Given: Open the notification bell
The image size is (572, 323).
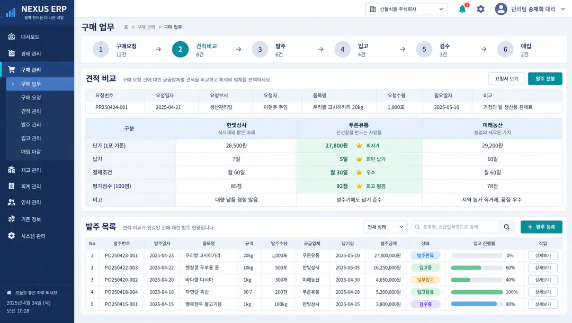Looking at the screenshot, I should [x=462, y=9].
